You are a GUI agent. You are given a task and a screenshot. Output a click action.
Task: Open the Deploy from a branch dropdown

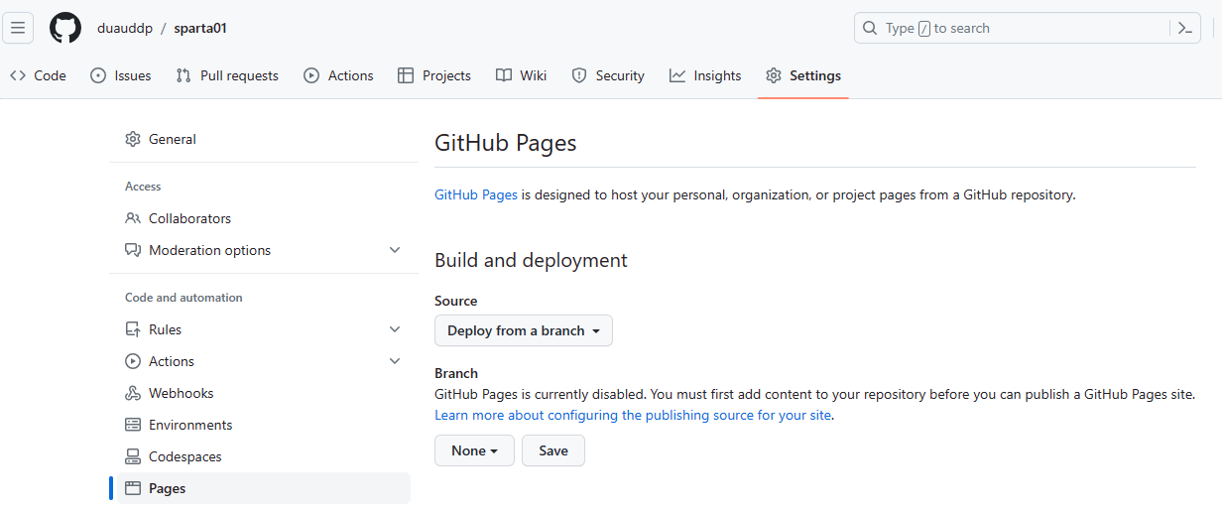[524, 330]
